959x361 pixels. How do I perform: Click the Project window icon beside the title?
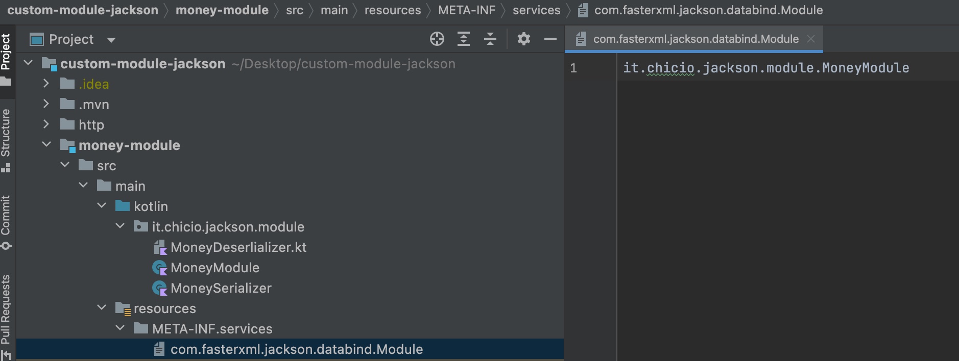(x=37, y=39)
